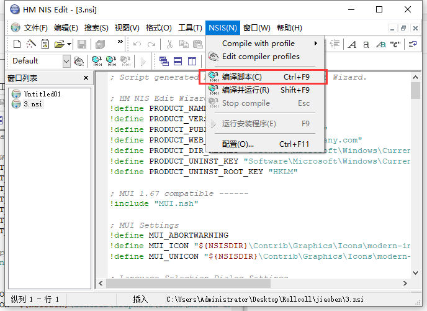Screen dimensions: 427x311
Task: Undo the last edit
Action: pyautogui.click(x=137, y=44)
